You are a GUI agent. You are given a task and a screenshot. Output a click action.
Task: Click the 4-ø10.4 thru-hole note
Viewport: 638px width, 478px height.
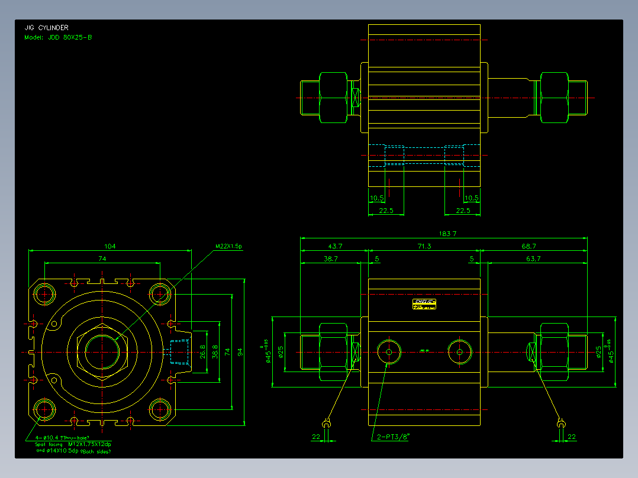pos(62,438)
